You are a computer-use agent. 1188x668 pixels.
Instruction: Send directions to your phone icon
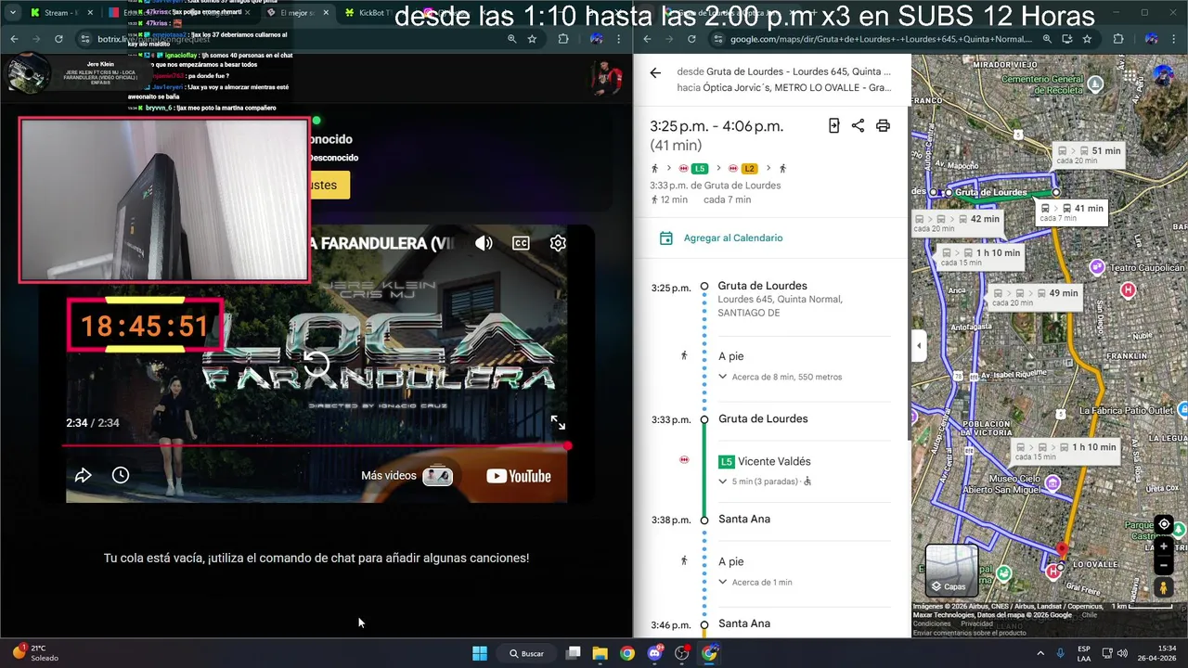(833, 125)
